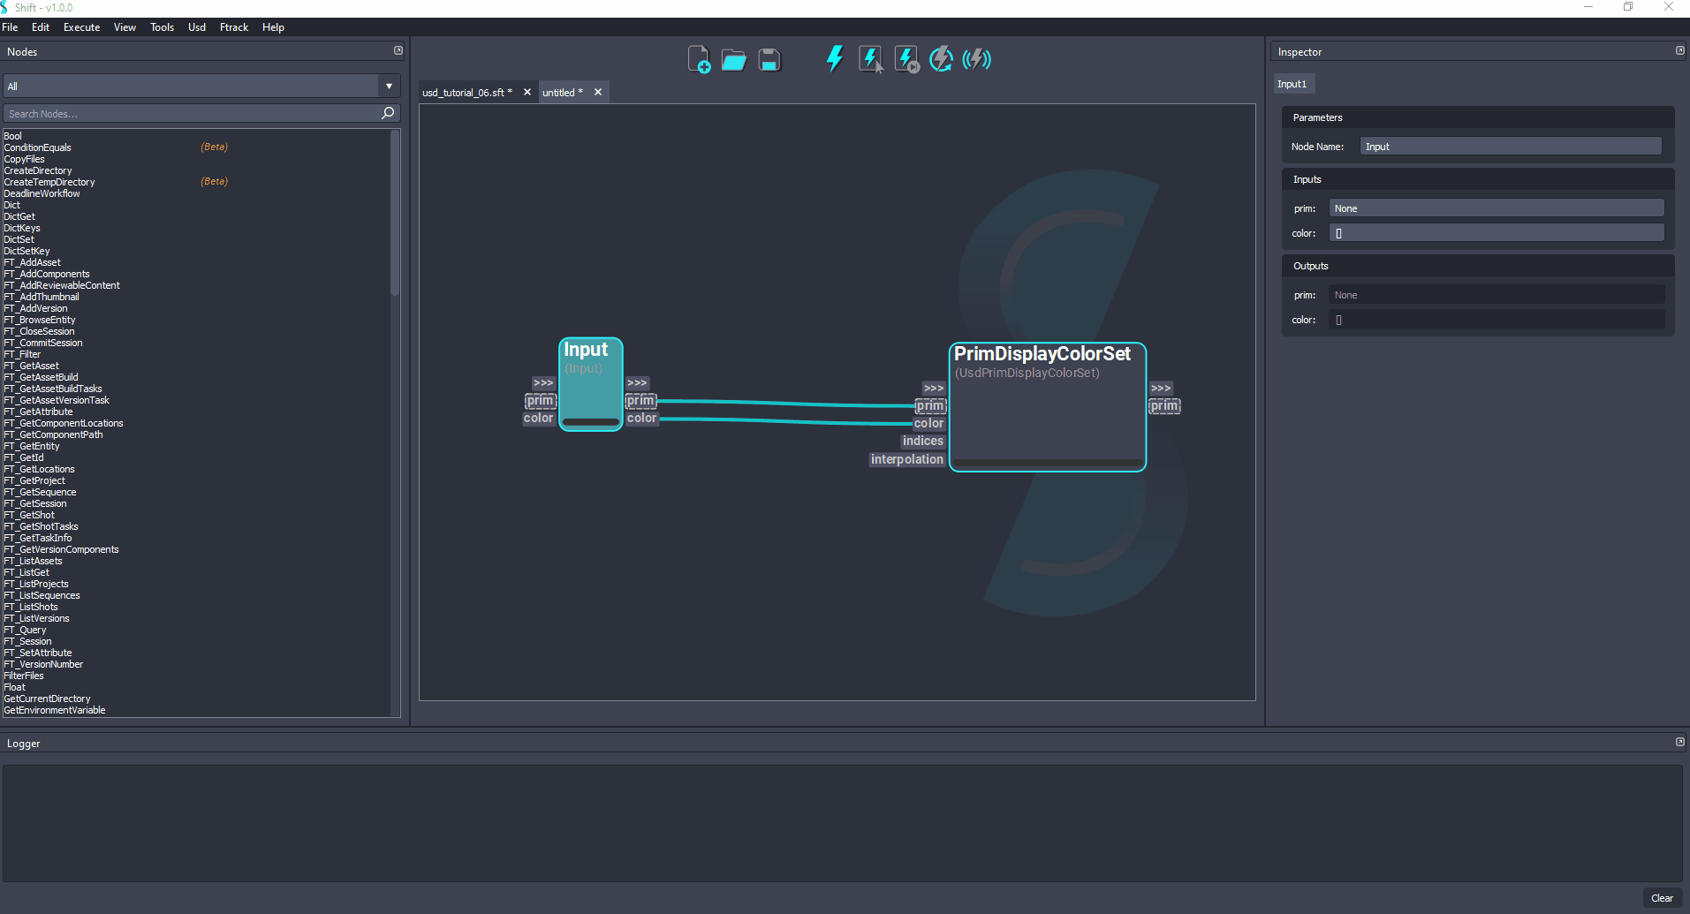Switch to the untitled tab

click(562, 92)
